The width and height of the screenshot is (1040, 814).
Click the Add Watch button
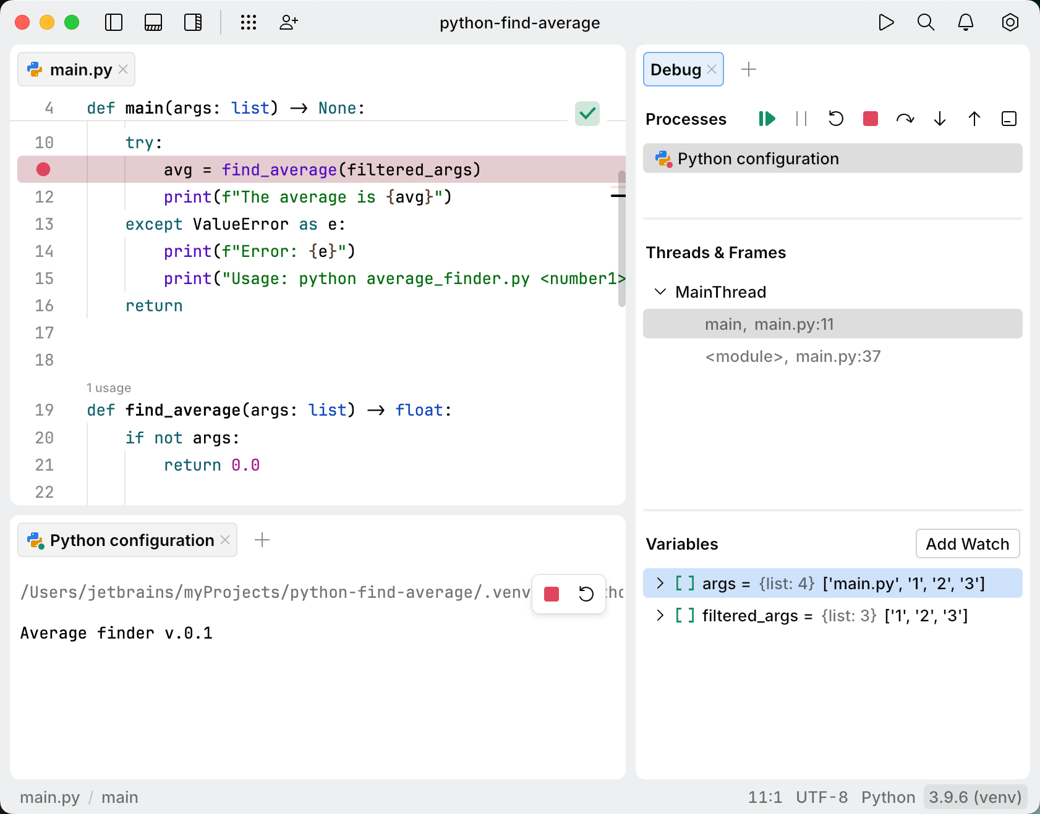point(967,544)
